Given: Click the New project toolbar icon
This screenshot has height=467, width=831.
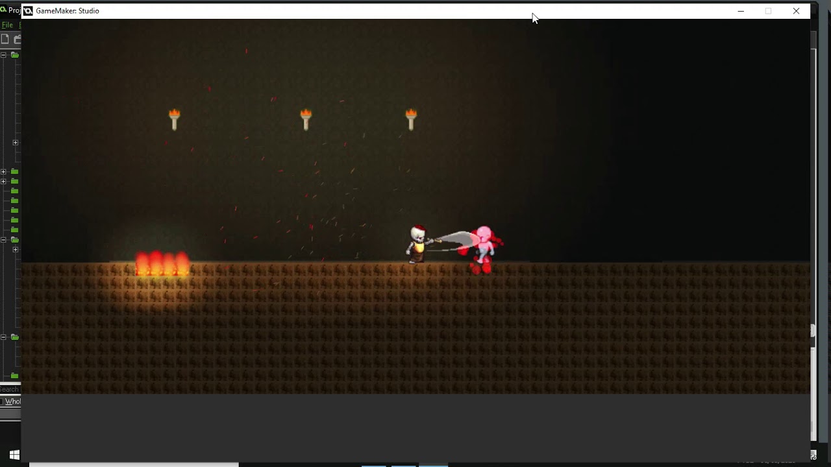Looking at the screenshot, I should click(x=5, y=39).
